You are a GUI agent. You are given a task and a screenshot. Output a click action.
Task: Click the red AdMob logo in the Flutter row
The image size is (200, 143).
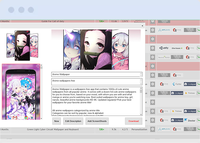click(x=164, y=84)
